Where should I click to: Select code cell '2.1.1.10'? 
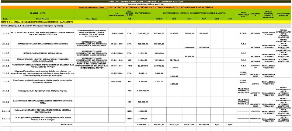click(x=5, y=111)
